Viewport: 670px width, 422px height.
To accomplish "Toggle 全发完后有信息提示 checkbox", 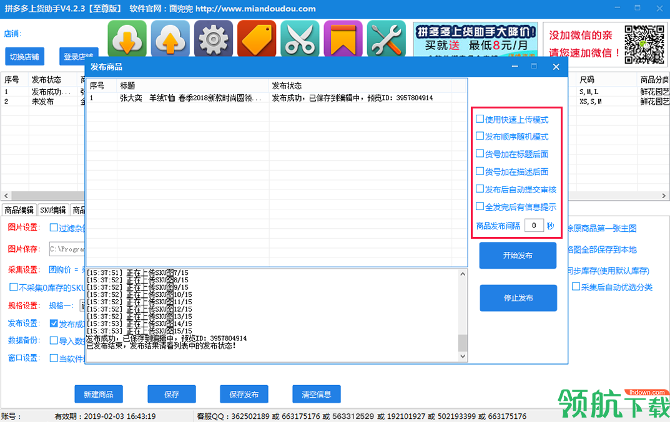I will (x=480, y=206).
